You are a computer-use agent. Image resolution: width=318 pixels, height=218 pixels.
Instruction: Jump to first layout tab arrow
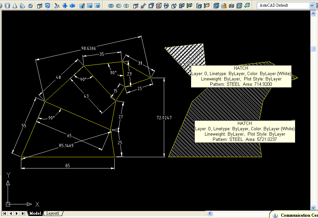pyautogui.click(x=5, y=213)
